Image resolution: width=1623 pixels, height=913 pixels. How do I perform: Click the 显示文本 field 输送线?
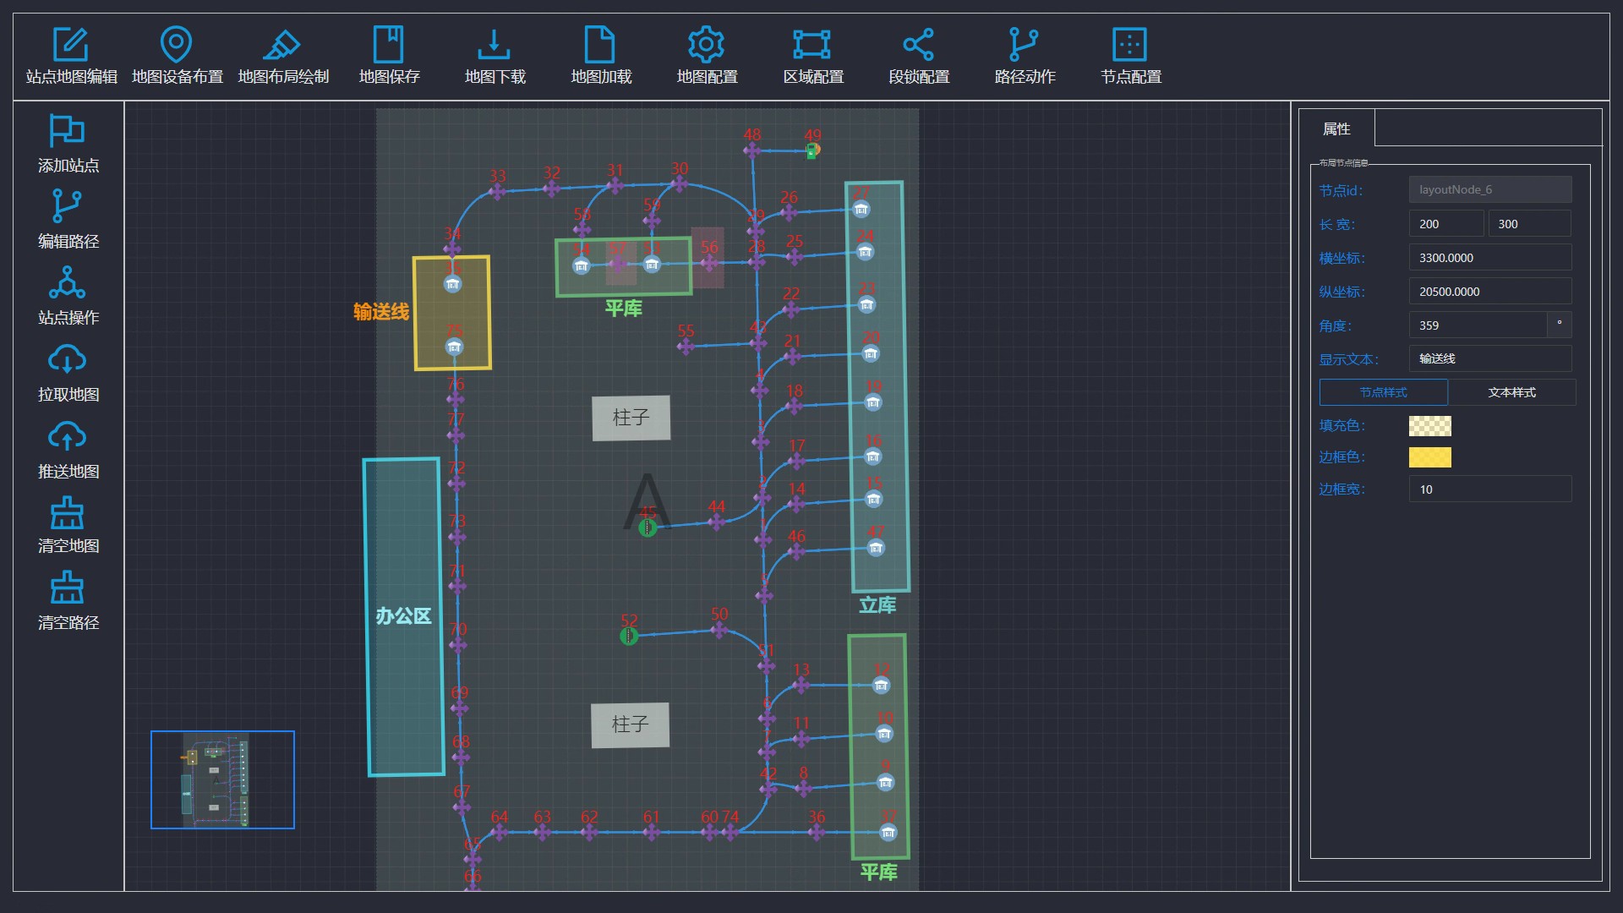1490,358
